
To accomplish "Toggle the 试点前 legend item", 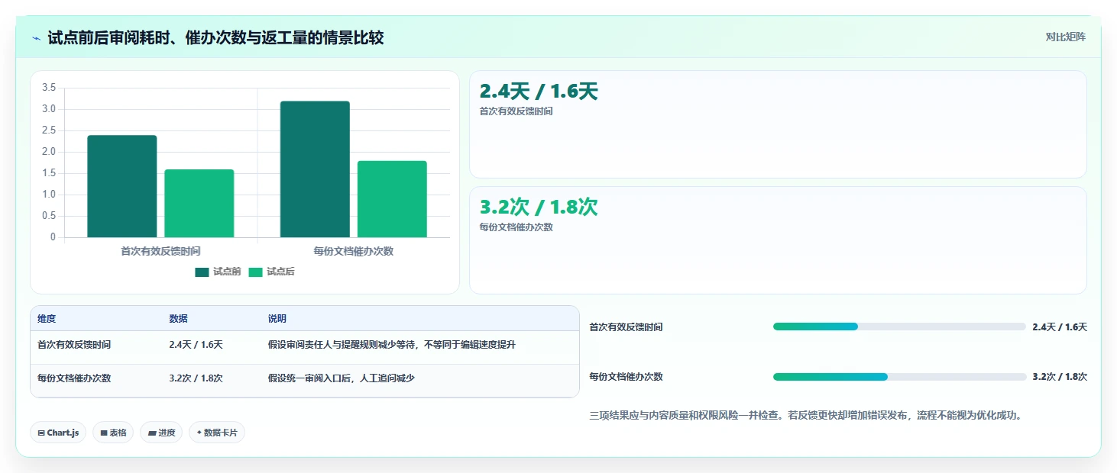I will [x=218, y=272].
